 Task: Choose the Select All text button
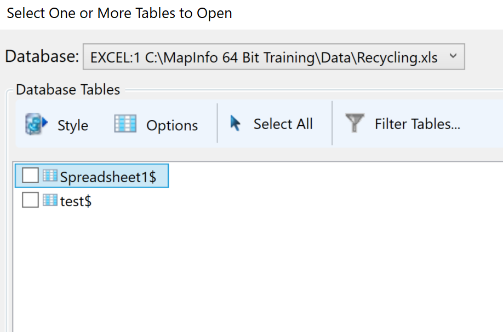(283, 124)
